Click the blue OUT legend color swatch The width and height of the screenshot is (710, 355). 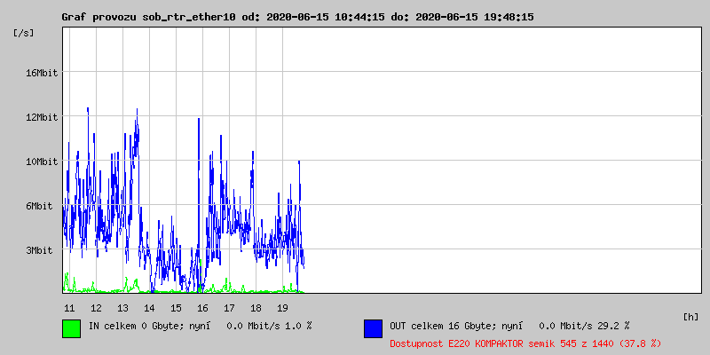(x=373, y=328)
